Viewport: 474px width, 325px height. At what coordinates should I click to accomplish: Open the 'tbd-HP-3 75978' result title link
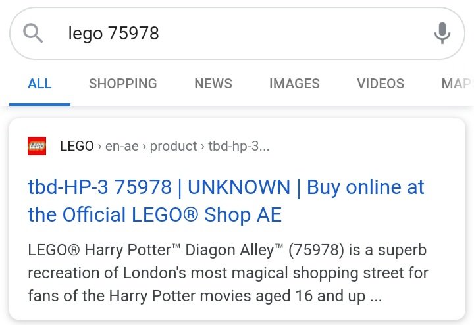[100, 187]
